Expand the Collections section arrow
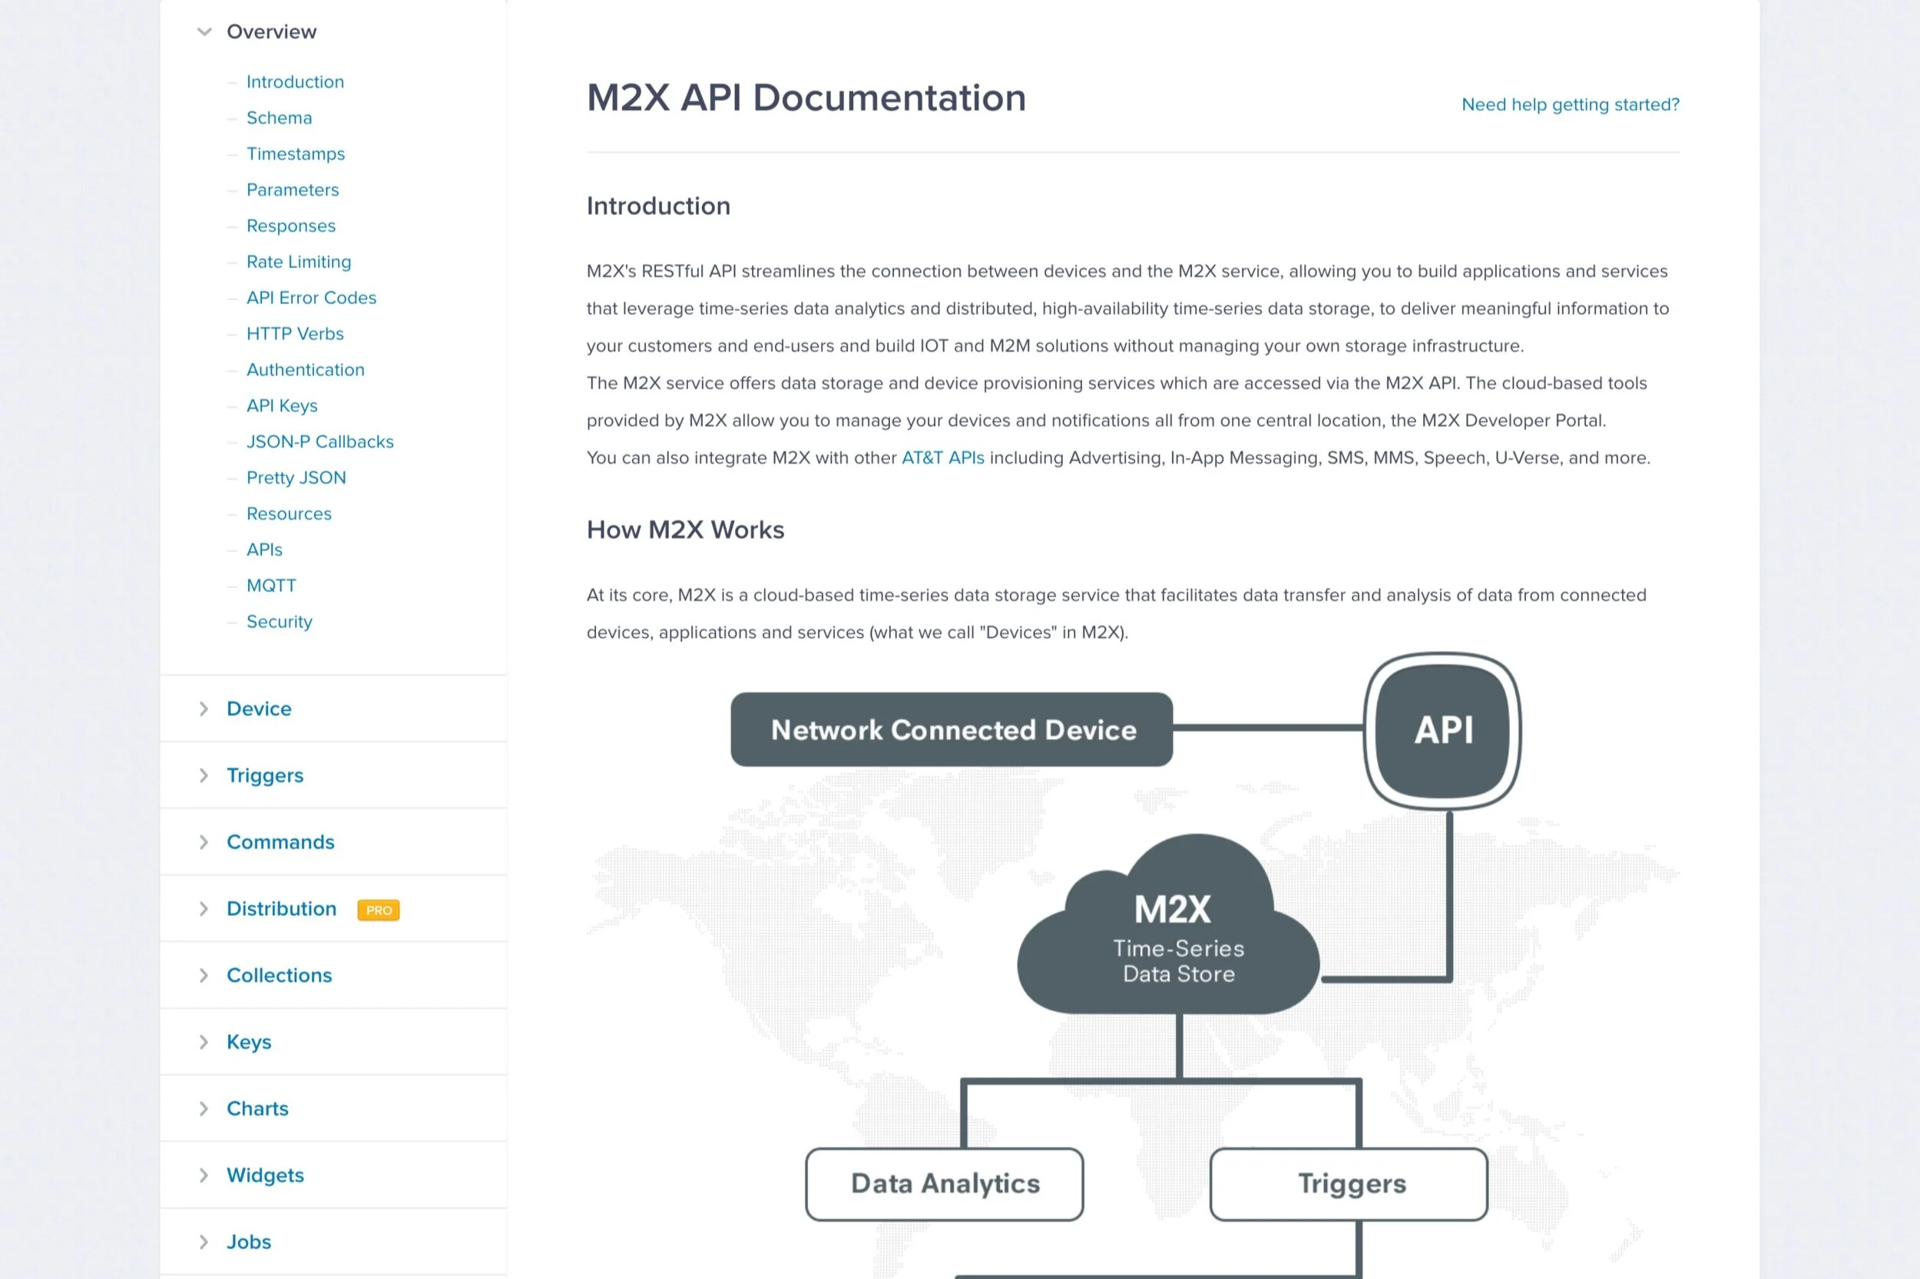This screenshot has width=1920, height=1279. tap(204, 976)
